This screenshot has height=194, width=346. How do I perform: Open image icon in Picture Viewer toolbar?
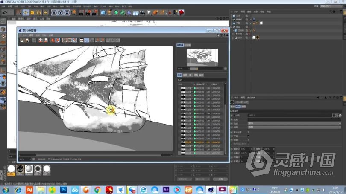pyautogui.click(x=22, y=40)
